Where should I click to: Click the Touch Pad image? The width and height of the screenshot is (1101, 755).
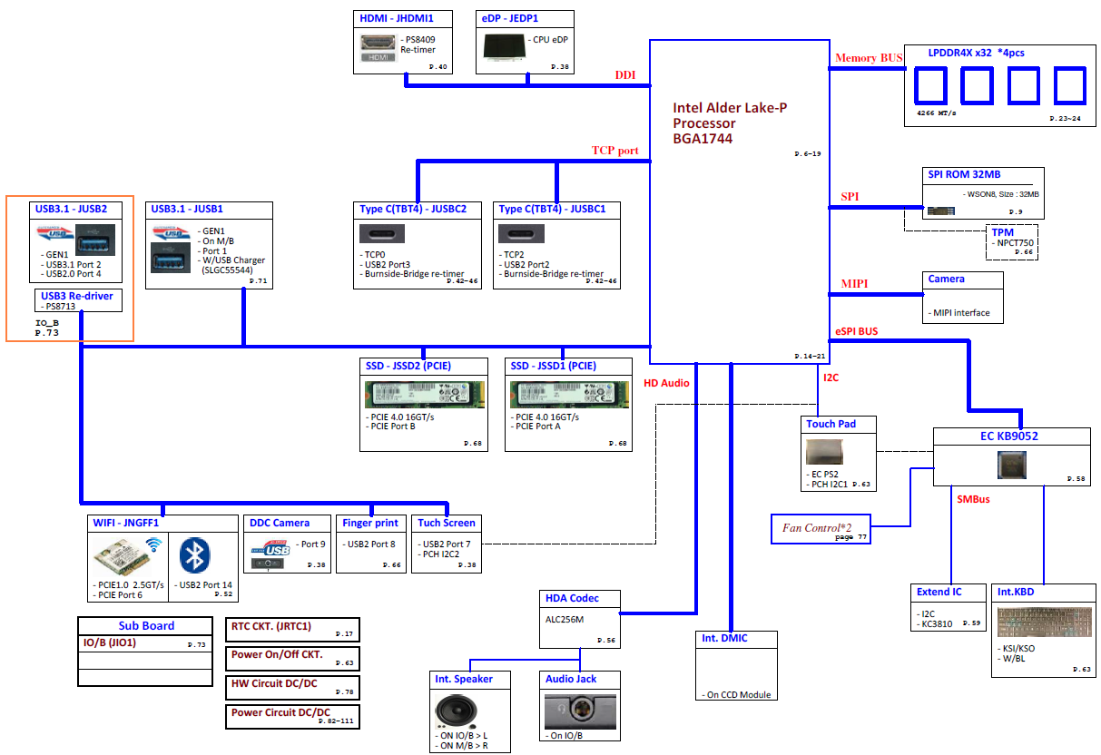point(826,452)
